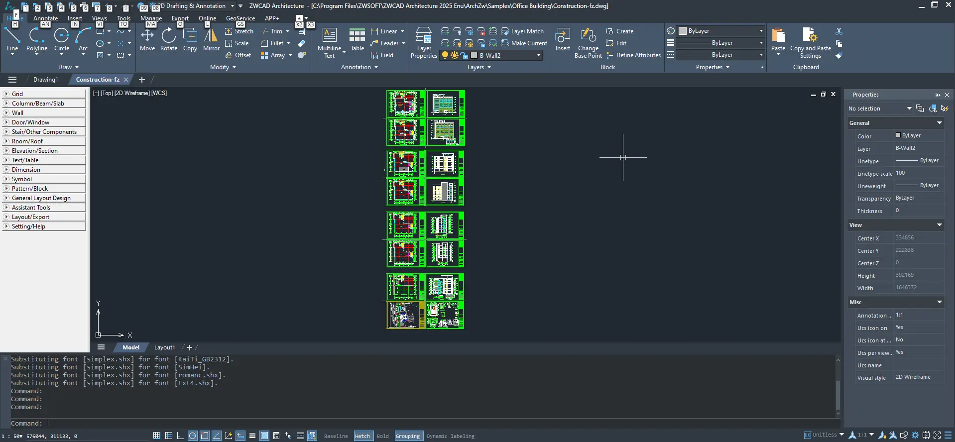This screenshot has width=955, height=442.
Task: Click Edit block button
Action: tap(616, 43)
